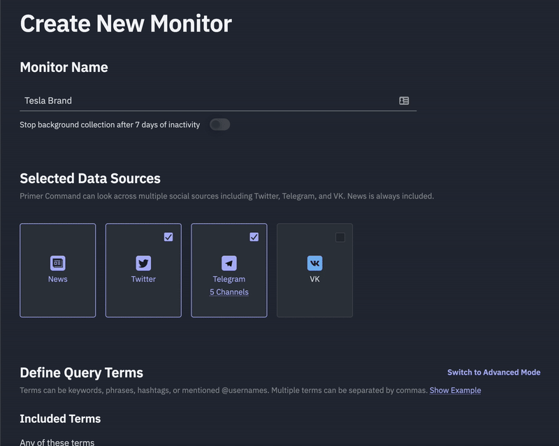Click the Twitter bird icon
This screenshot has width=559, height=446.
click(x=143, y=264)
